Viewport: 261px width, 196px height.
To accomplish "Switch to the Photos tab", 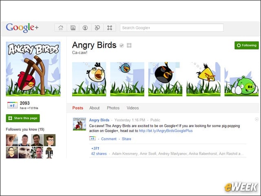I will click(x=113, y=108).
